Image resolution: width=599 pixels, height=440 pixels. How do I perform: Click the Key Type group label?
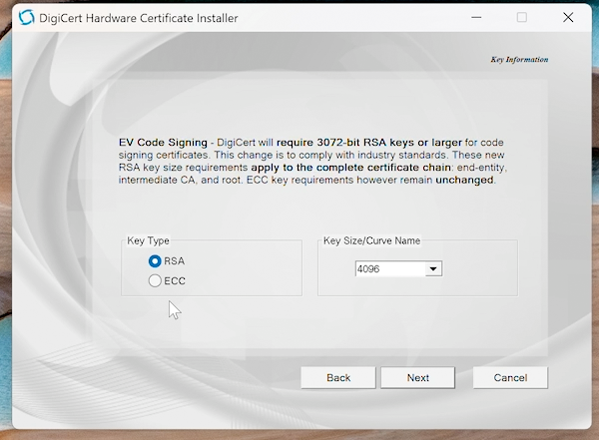tap(149, 240)
